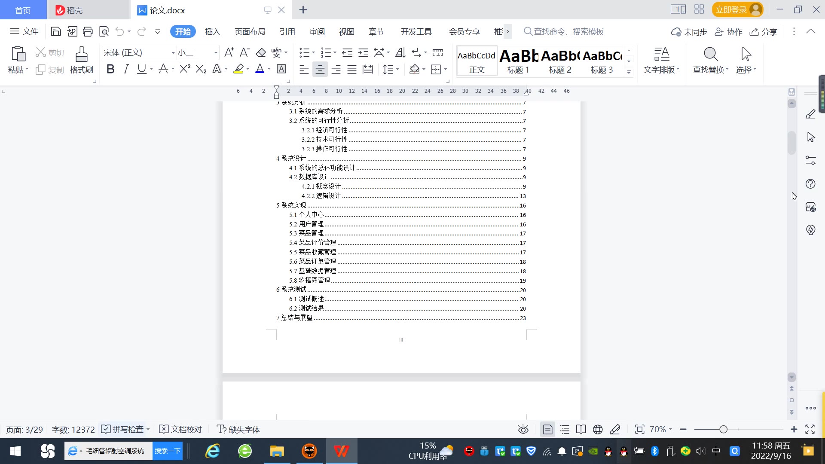Open Find and Replace (查找替换)
The height and width of the screenshot is (464, 825).
711,60
